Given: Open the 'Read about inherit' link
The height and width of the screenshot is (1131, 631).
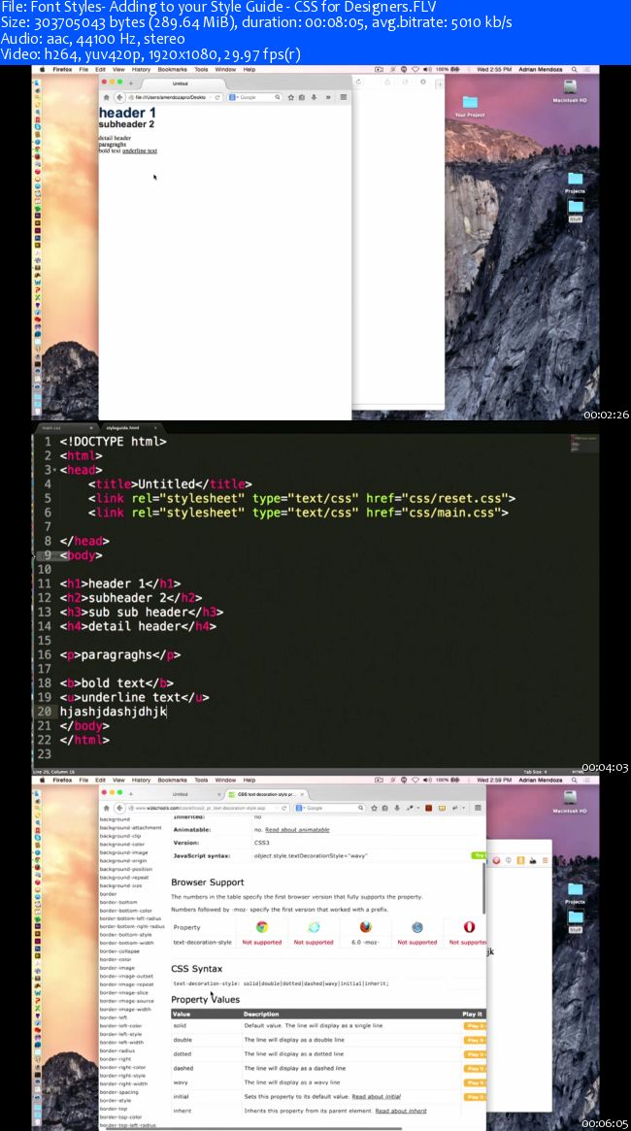Looking at the screenshot, I should [x=401, y=1111].
